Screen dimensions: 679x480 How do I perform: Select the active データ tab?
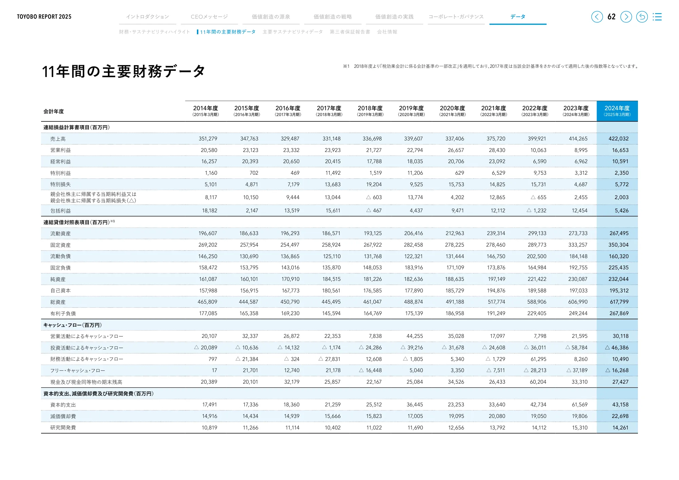(518, 17)
